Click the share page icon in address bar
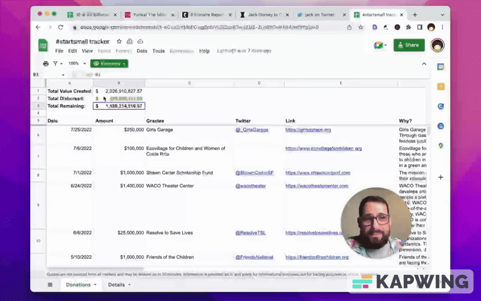 349,27
